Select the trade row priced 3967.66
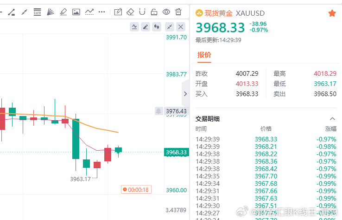342x220 pixels. [x=266, y=191]
